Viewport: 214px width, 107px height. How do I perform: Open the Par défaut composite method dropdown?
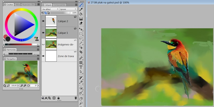(50, 9)
